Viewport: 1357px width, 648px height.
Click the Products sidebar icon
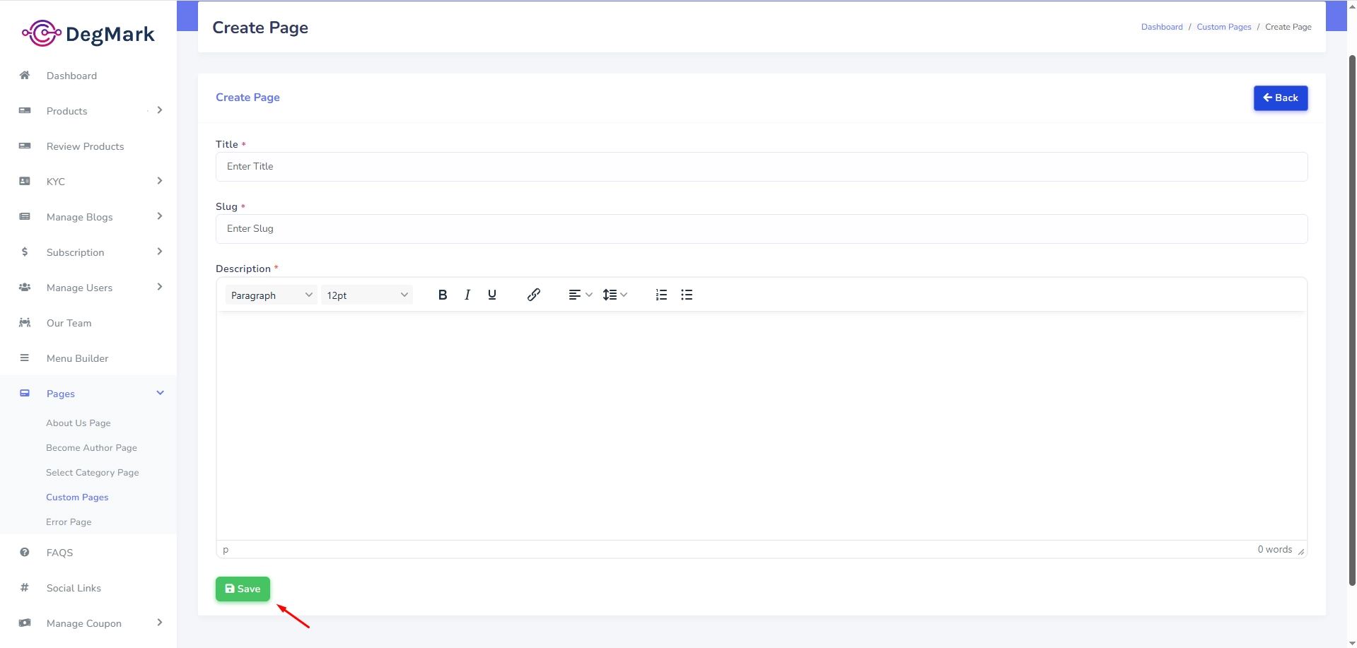(x=25, y=110)
